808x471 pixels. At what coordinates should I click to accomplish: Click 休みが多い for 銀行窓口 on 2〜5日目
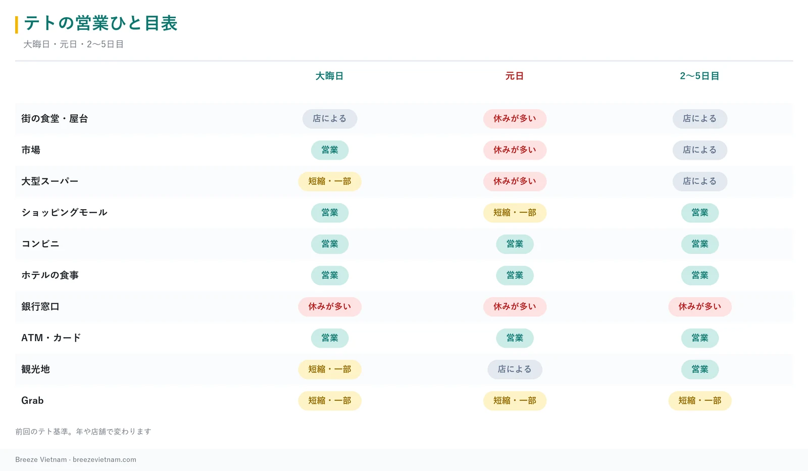tap(700, 307)
